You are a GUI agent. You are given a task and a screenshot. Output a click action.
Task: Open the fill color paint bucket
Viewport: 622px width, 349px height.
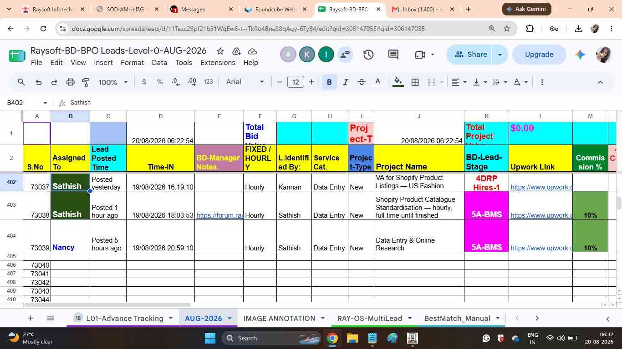pyautogui.click(x=398, y=82)
